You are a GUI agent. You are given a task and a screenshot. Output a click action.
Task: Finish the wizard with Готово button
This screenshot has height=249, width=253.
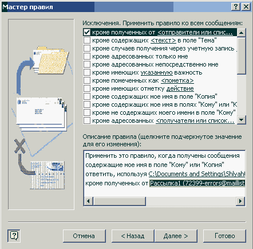pos(224,236)
